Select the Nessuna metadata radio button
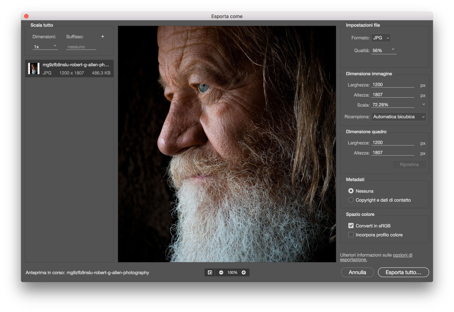Screen dimensions: 454x312 coord(351,191)
